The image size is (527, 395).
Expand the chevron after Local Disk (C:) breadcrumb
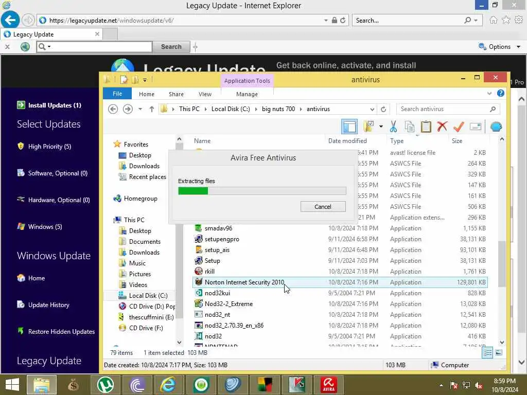[256, 109]
